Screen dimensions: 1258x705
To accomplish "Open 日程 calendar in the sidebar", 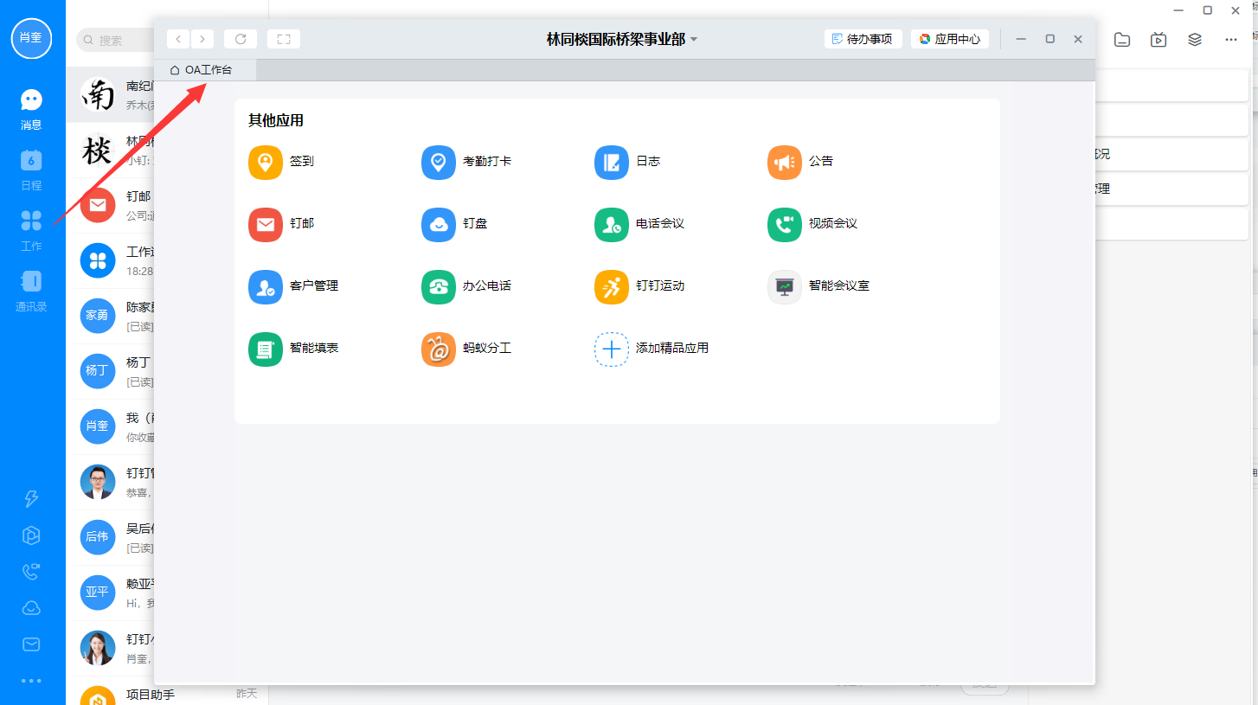I will pos(31,170).
